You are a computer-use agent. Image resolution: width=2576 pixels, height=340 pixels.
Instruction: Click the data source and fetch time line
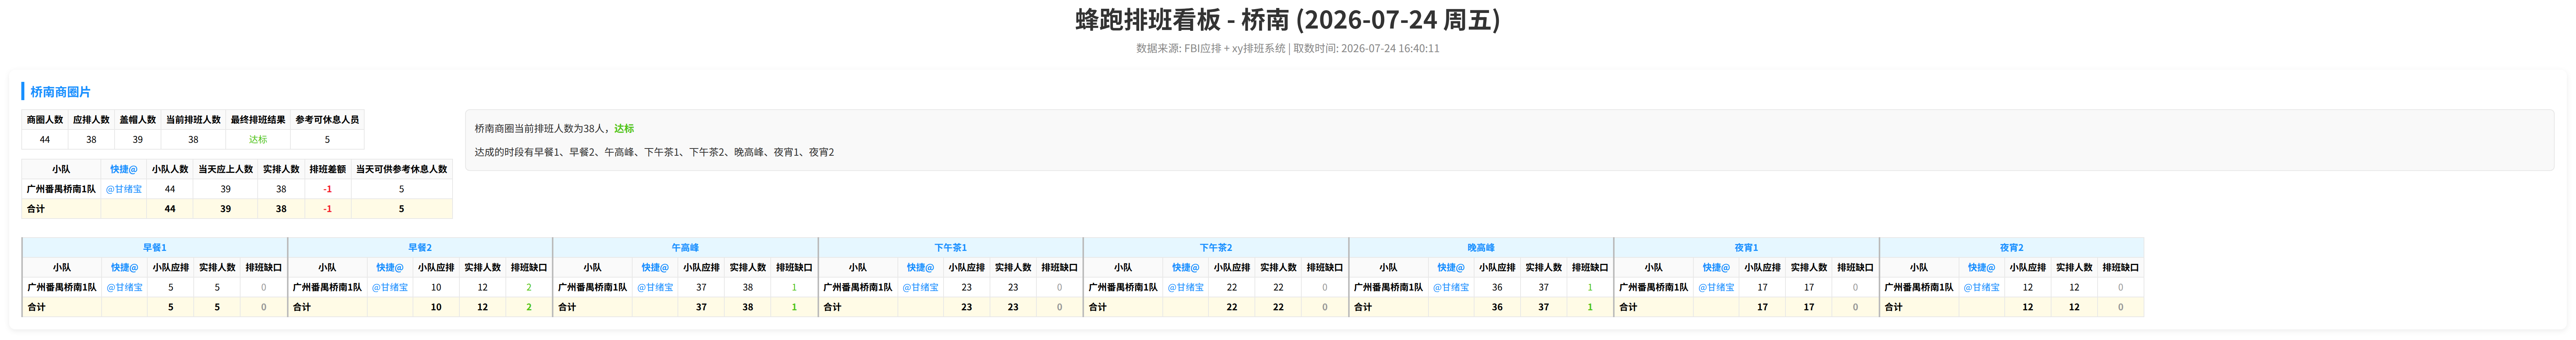tap(1288, 48)
